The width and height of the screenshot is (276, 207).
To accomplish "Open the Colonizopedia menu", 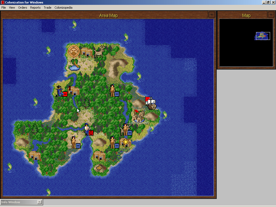I will pyautogui.click(x=63, y=8).
